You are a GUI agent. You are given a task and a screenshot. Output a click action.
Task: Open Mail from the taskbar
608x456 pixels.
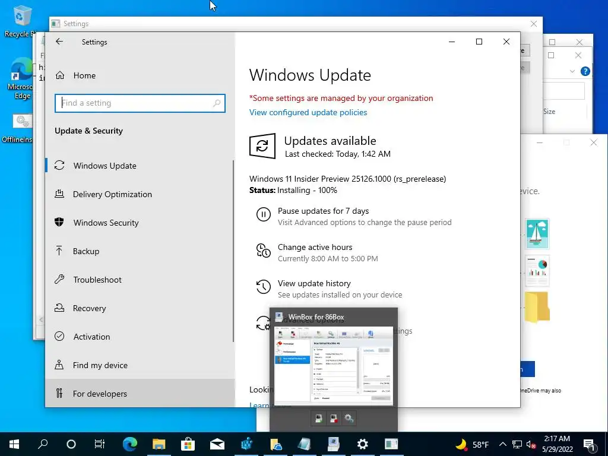[217, 444]
